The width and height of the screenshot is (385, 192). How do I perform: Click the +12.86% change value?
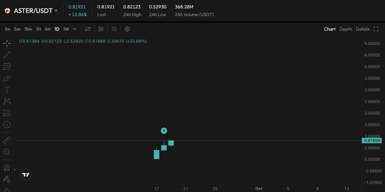coord(77,15)
